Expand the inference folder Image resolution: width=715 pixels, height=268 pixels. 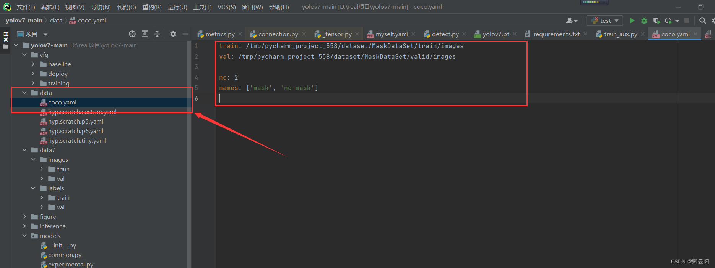(24, 226)
